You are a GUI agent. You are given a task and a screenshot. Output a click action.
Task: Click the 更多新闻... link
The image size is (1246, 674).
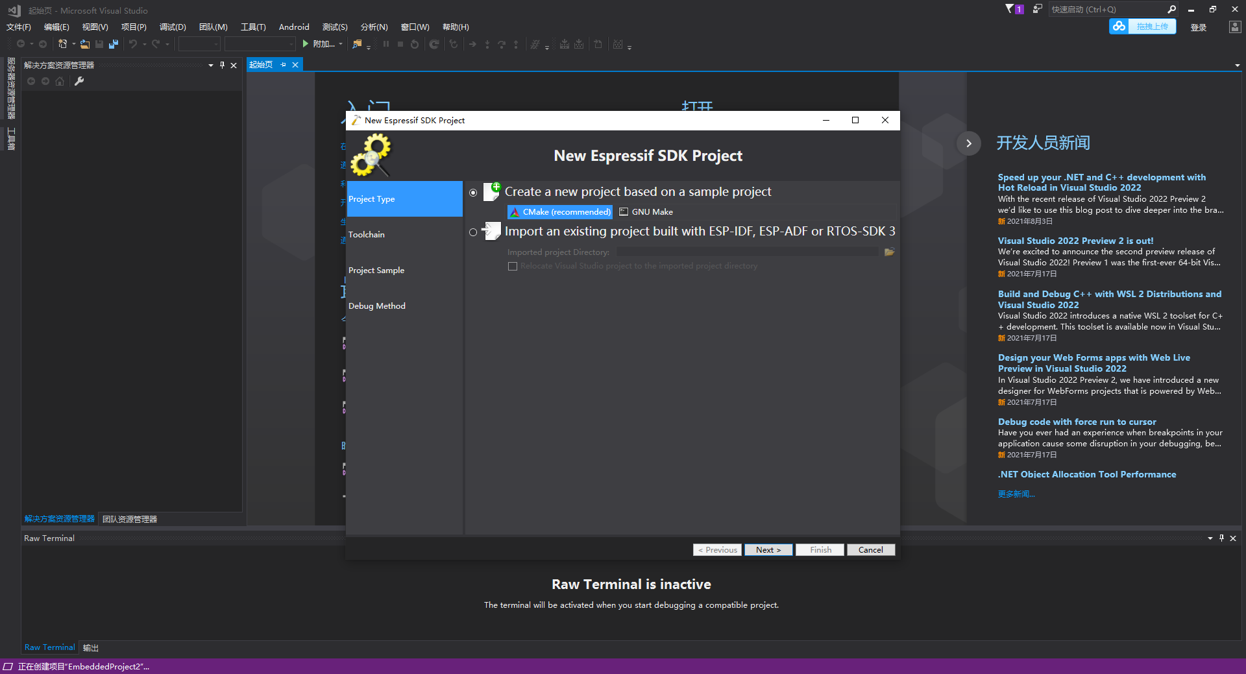(x=1016, y=494)
